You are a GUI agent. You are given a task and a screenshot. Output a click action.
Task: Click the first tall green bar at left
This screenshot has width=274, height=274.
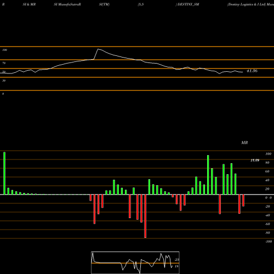pyautogui.click(x=4, y=173)
